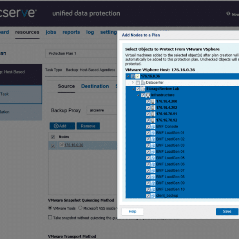The width and height of the screenshot is (239, 239).
Task: Uncheck 176.16.4.200 host checkbox
Action: click(x=148, y=101)
